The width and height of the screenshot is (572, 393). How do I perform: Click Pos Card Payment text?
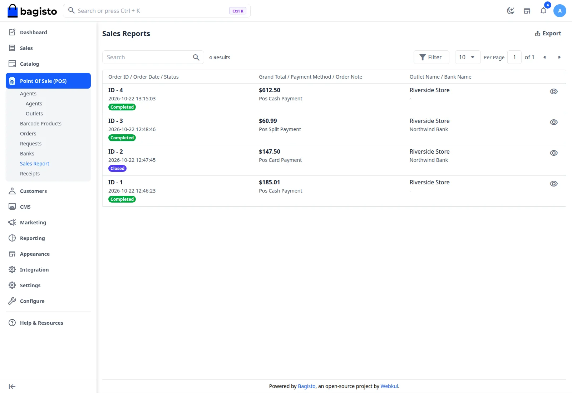[x=280, y=160]
